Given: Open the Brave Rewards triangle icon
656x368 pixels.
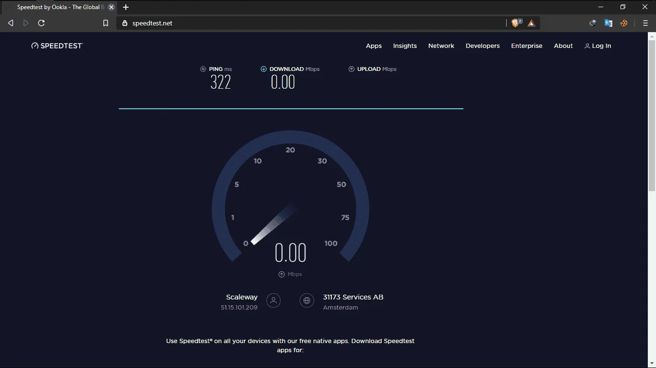Looking at the screenshot, I should coord(531,23).
